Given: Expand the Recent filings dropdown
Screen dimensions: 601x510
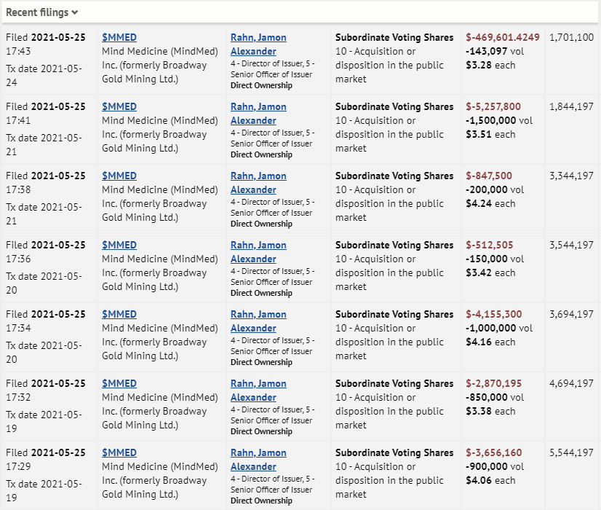Looking at the screenshot, I should coord(41,12).
